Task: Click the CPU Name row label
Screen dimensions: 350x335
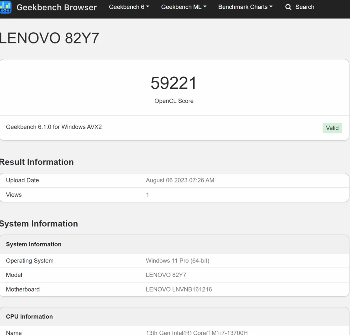Action: pos(14,333)
